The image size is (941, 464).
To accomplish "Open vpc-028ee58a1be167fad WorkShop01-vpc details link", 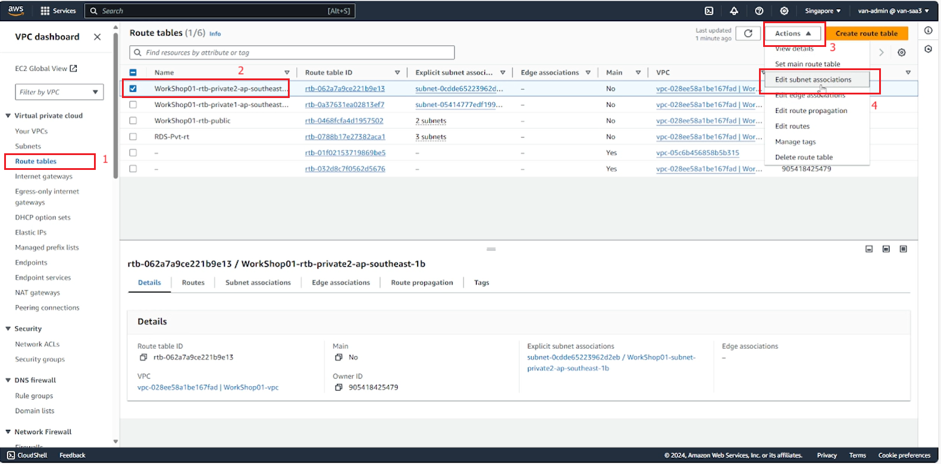I will click(x=208, y=387).
